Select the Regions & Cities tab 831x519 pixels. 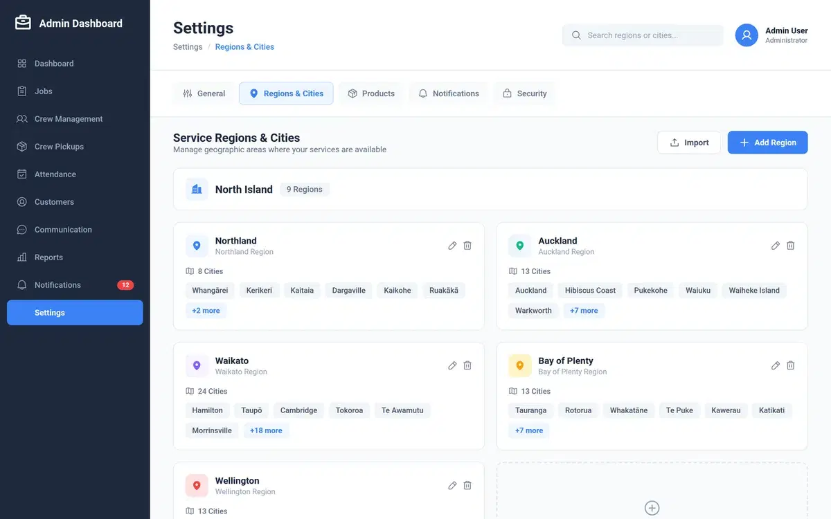tap(286, 93)
